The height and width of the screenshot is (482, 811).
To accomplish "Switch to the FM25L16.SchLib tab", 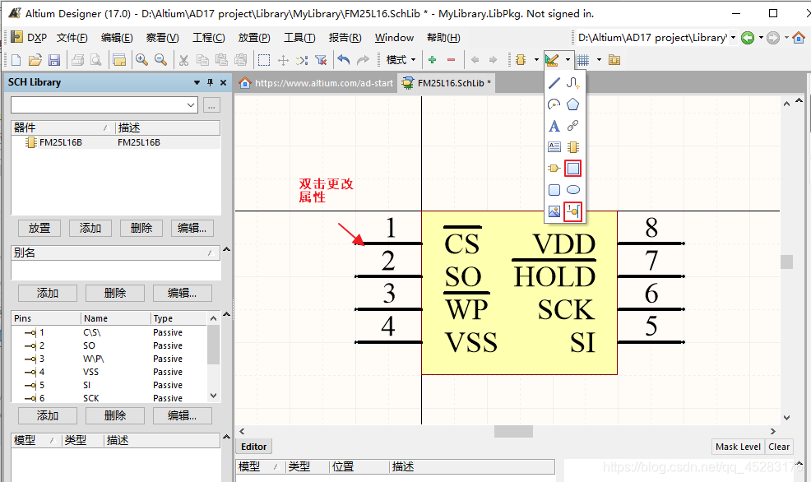I will [x=452, y=83].
